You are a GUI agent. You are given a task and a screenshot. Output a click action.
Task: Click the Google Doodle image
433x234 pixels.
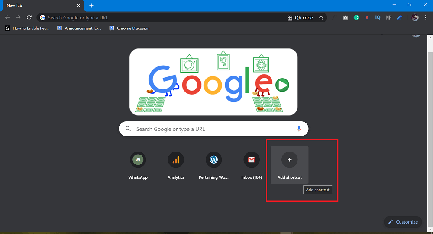tap(213, 82)
